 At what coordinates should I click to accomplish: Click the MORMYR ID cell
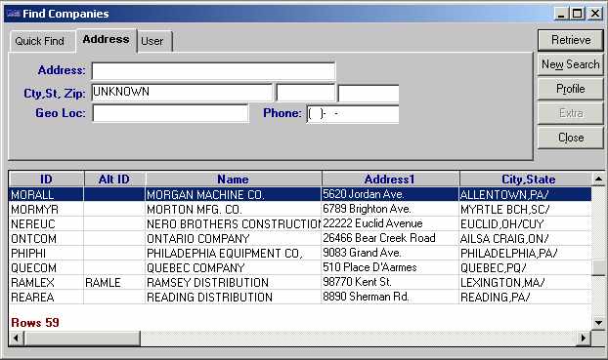pos(46,209)
